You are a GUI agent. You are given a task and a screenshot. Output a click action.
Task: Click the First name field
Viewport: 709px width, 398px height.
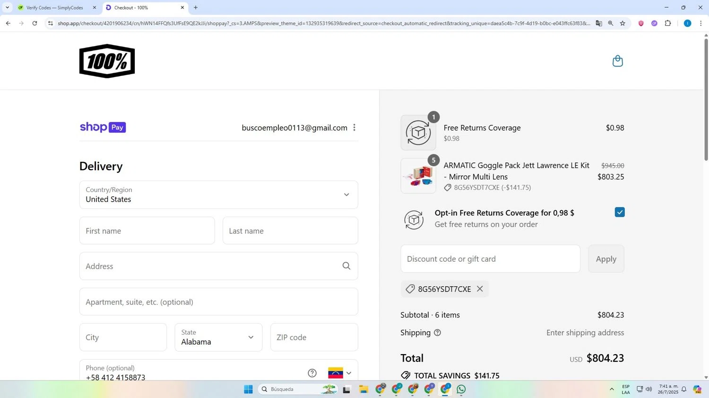147,231
